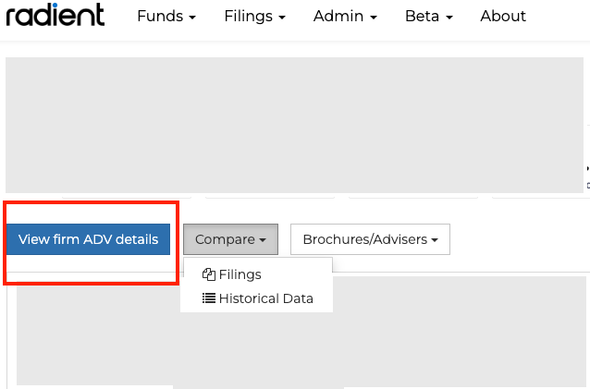This screenshot has height=389, width=590.
Task: Select Filings from the Compare dropdown list
Action: point(240,274)
